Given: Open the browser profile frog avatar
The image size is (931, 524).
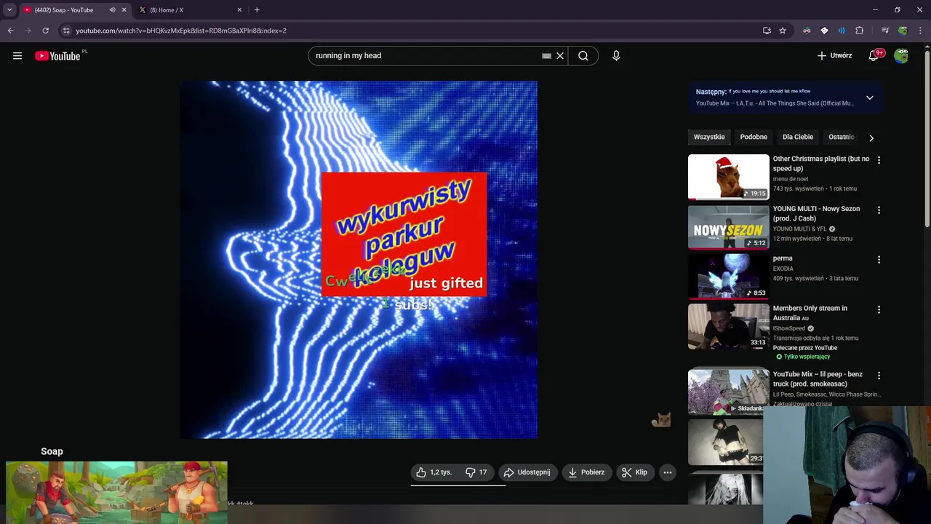Looking at the screenshot, I should [903, 31].
